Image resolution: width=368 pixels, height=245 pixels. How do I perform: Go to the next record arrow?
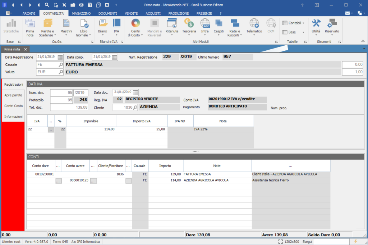pyautogui.click(x=30, y=5)
